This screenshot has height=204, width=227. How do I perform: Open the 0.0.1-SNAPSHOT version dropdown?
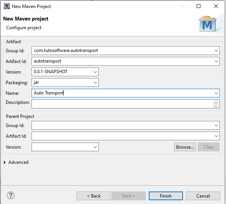pyautogui.click(x=95, y=72)
